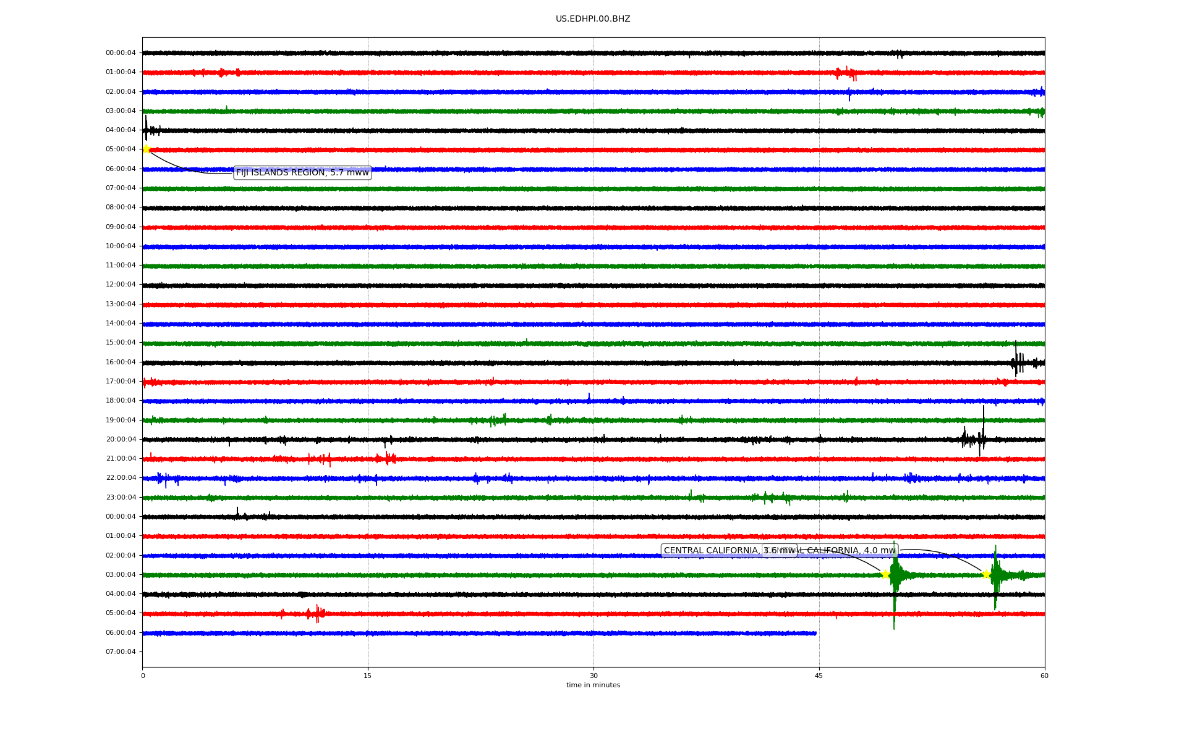Click the 15 minute x-axis tick label

tap(368, 676)
